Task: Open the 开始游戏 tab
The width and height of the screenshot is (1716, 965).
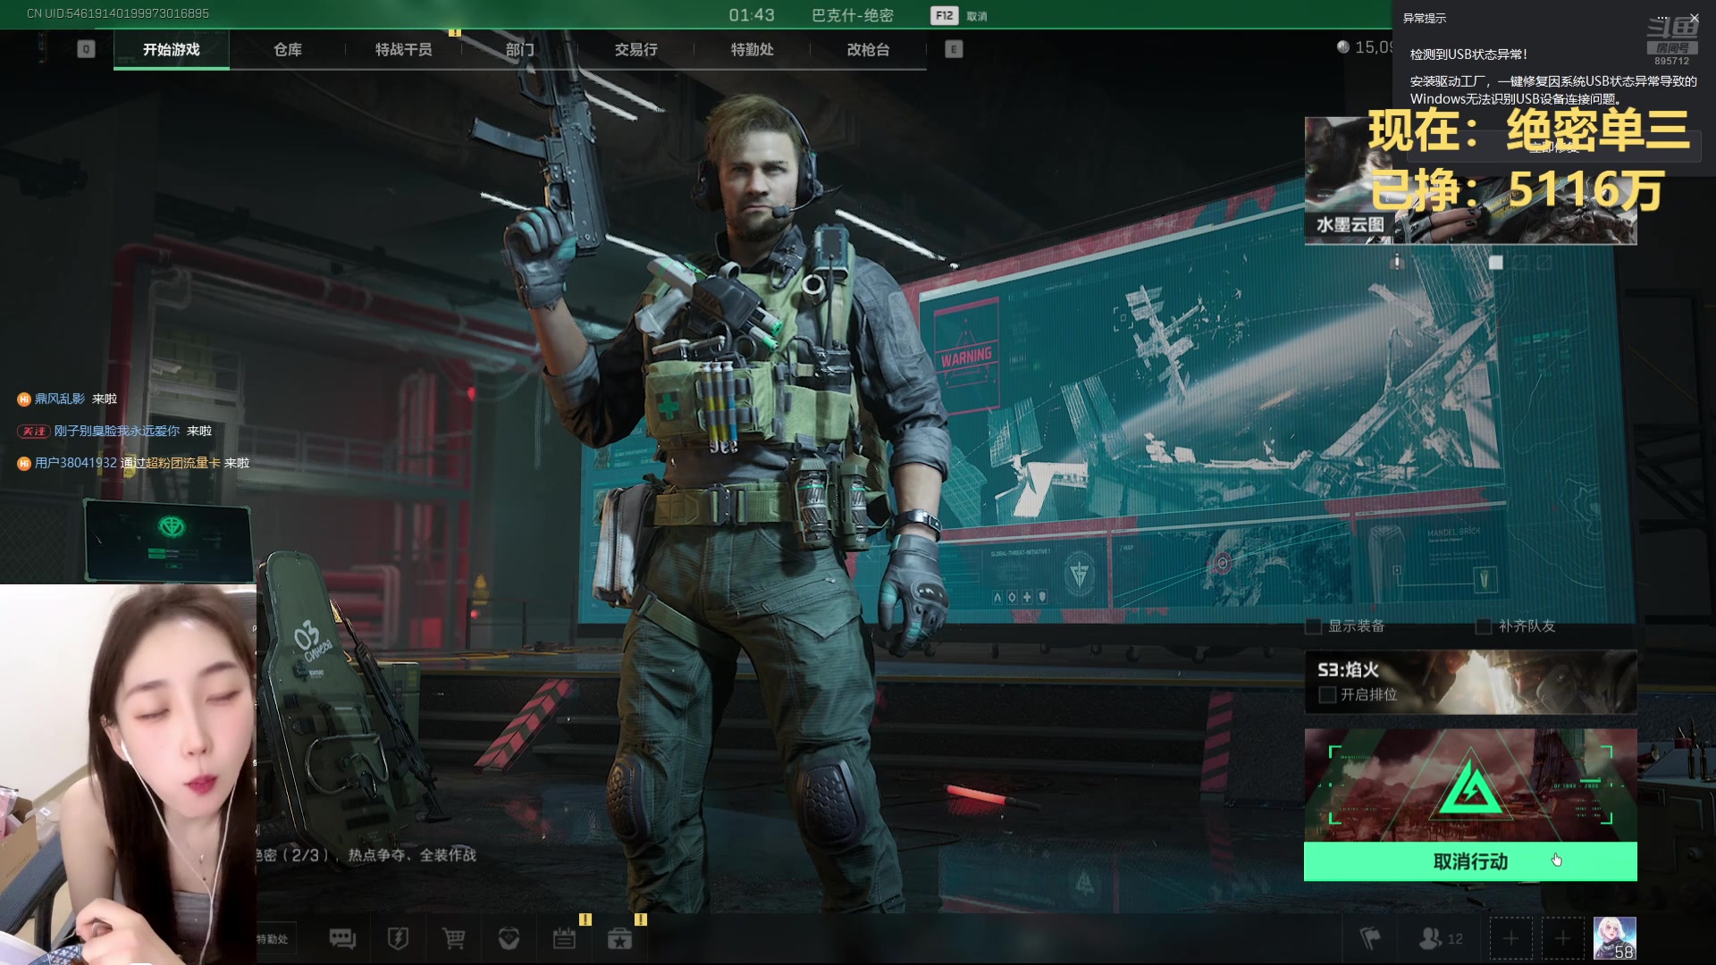Action: pos(171,50)
